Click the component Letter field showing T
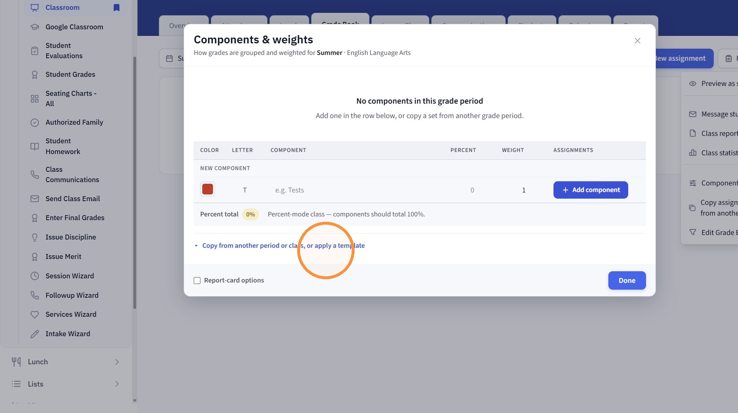738x413 pixels. [x=245, y=190]
